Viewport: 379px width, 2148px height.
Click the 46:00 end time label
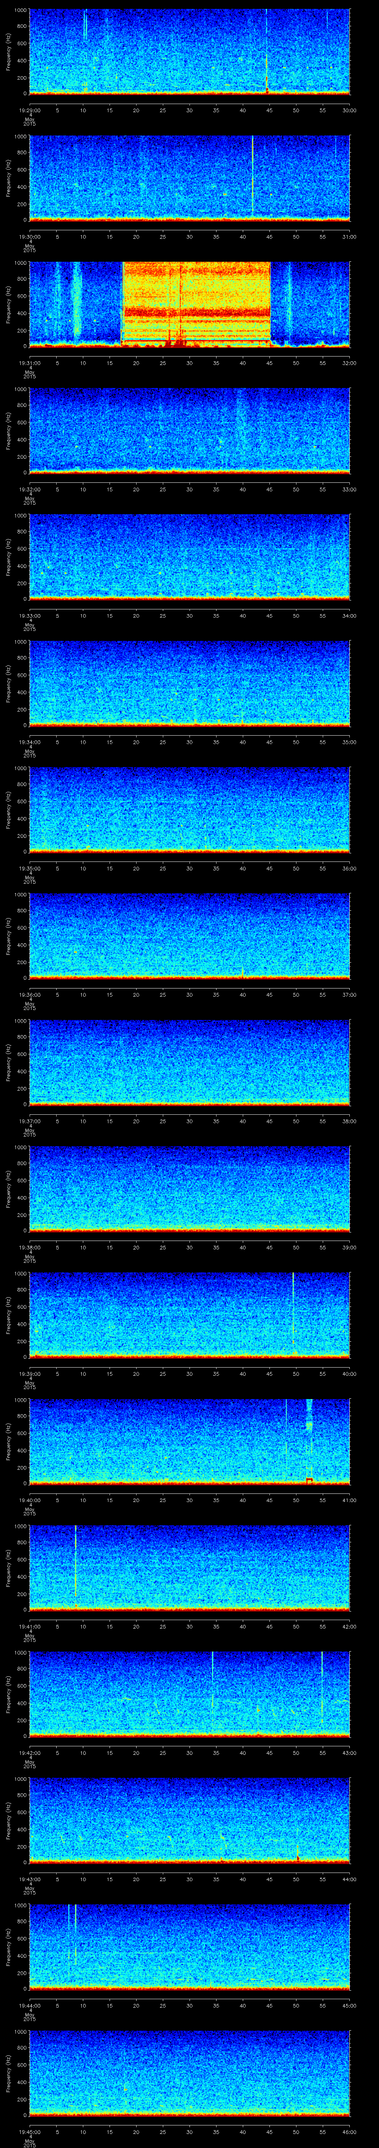point(349,2131)
